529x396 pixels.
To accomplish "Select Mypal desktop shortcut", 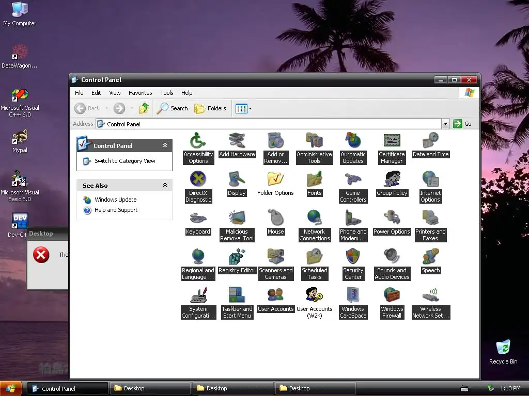I will click(20, 141).
